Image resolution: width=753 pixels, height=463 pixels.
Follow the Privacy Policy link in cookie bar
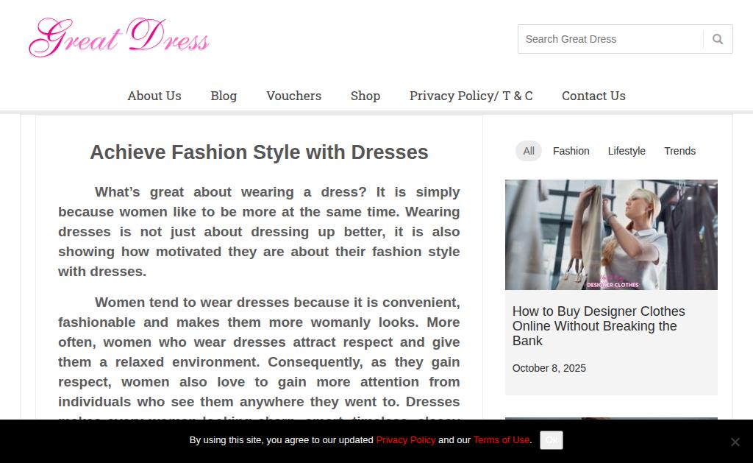pos(406,440)
